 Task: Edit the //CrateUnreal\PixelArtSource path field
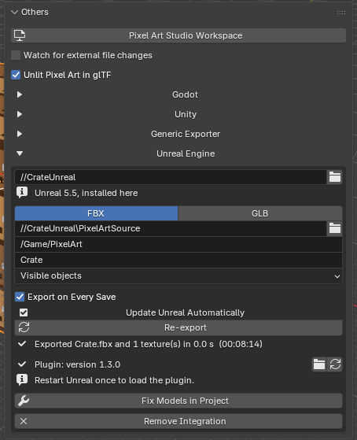171,228
